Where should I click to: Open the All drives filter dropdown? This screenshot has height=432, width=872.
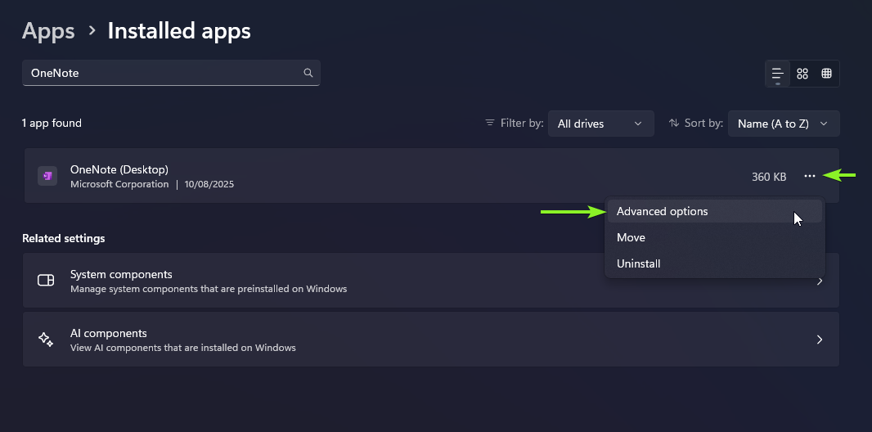(x=600, y=124)
